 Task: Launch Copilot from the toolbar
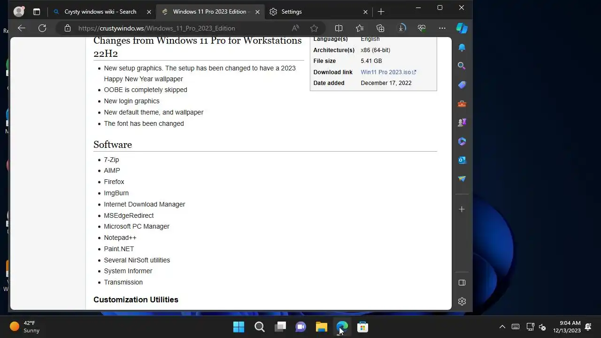pos(462,28)
